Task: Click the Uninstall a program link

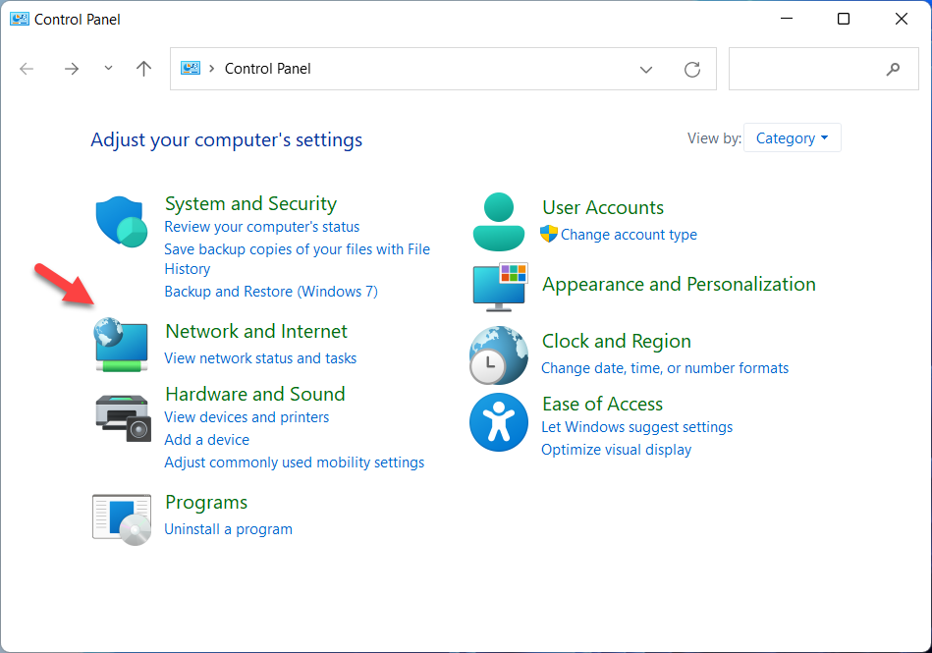Action: pyautogui.click(x=228, y=529)
